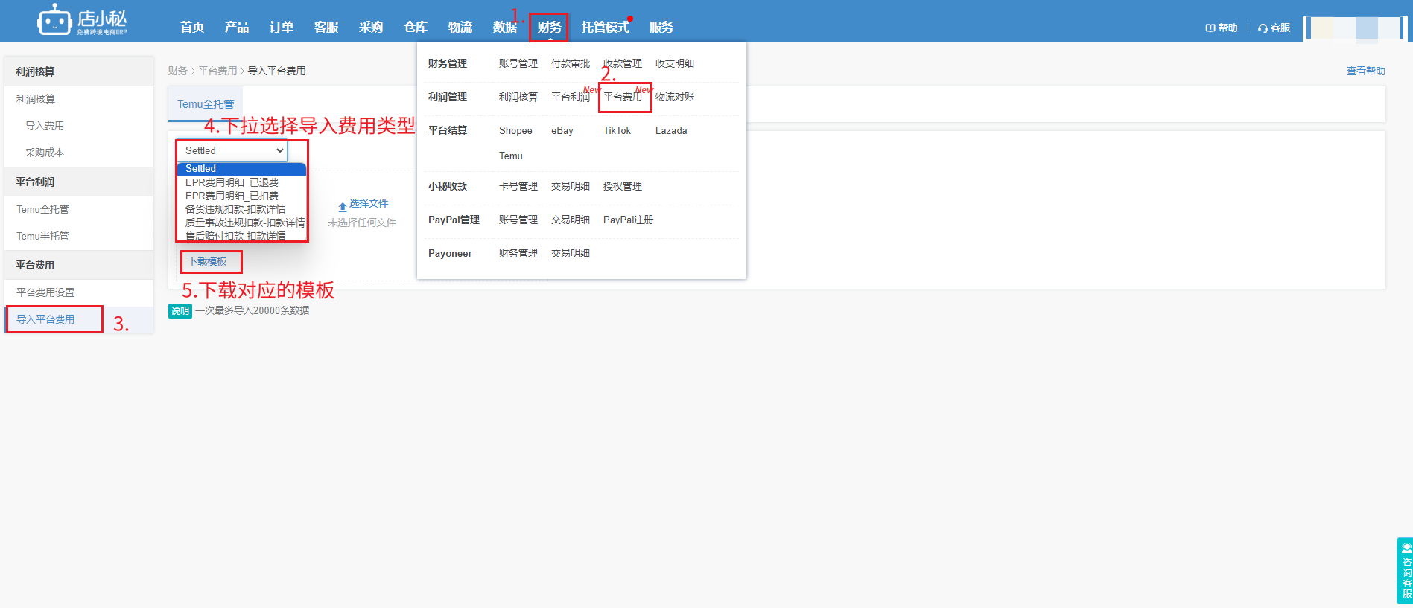Image resolution: width=1413 pixels, height=608 pixels.
Task: Select eBay under 平台结算
Action: pyautogui.click(x=562, y=130)
